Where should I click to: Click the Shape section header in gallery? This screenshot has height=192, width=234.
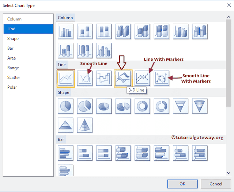coord(64,92)
